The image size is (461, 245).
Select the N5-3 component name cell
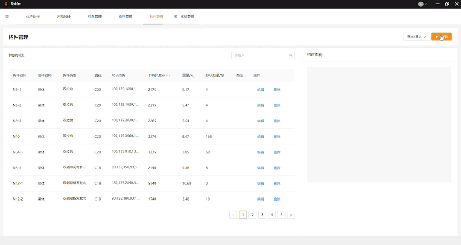click(x=17, y=168)
